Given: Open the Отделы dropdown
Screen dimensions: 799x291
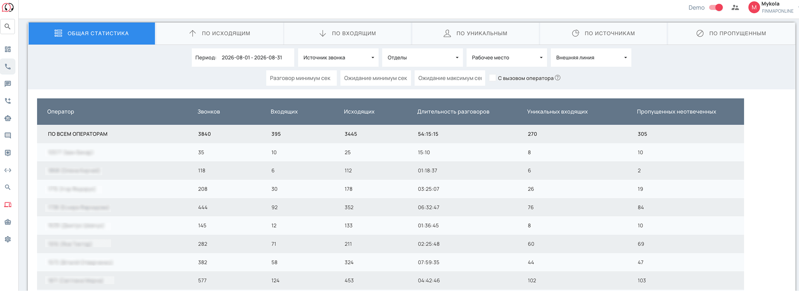Looking at the screenshot, I should [x=422, y=58].
